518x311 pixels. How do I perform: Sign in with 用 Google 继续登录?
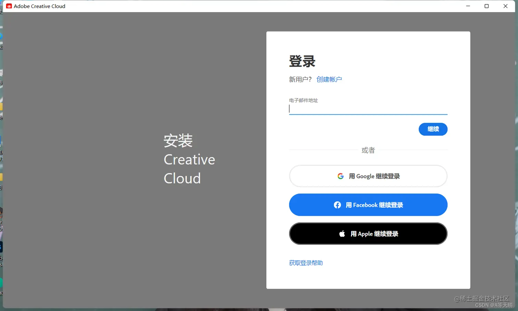(x=368, y=176)
